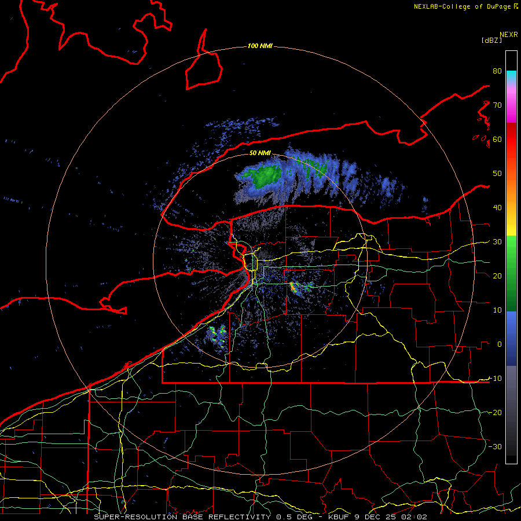The width and height of the screenshot is (521, 521).
Task: Click the green echo core over the lake
Action: (x=266, y=176)
